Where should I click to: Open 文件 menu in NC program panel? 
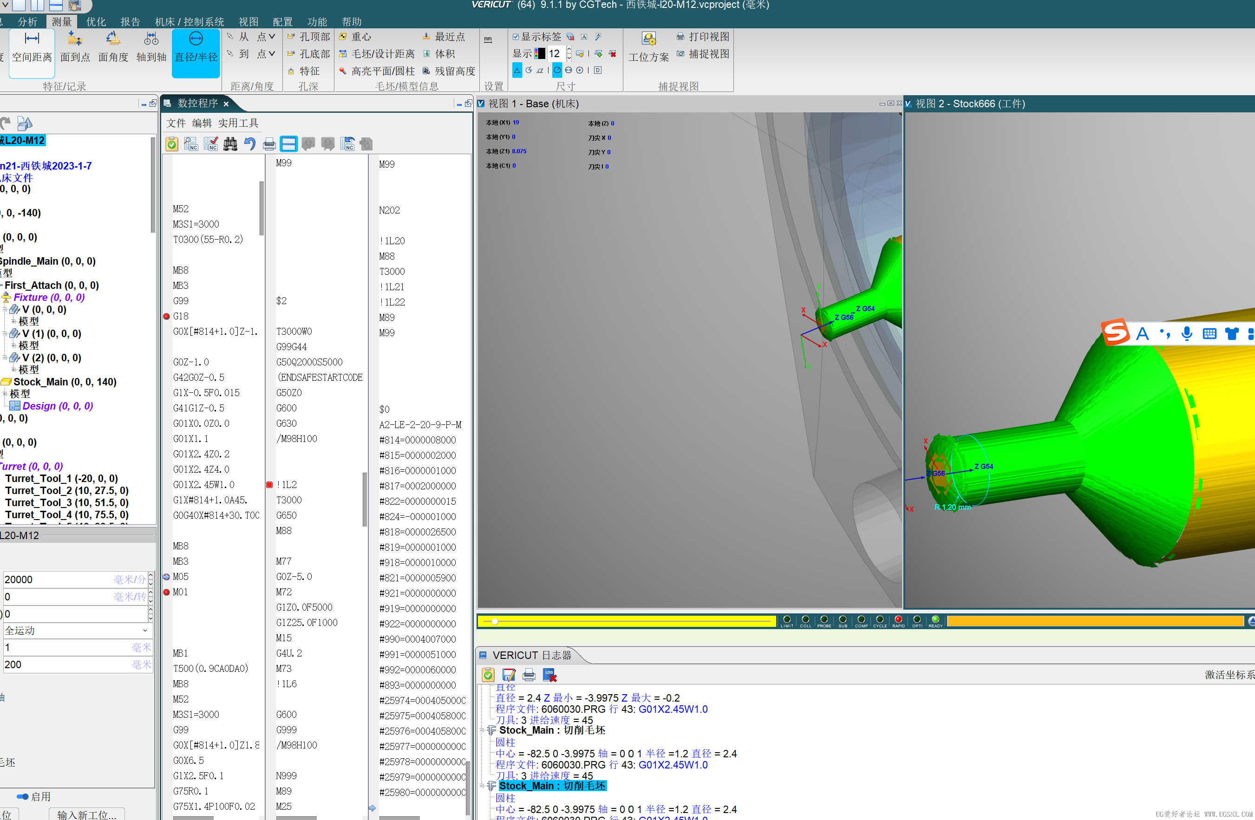(x=176, y=123)
